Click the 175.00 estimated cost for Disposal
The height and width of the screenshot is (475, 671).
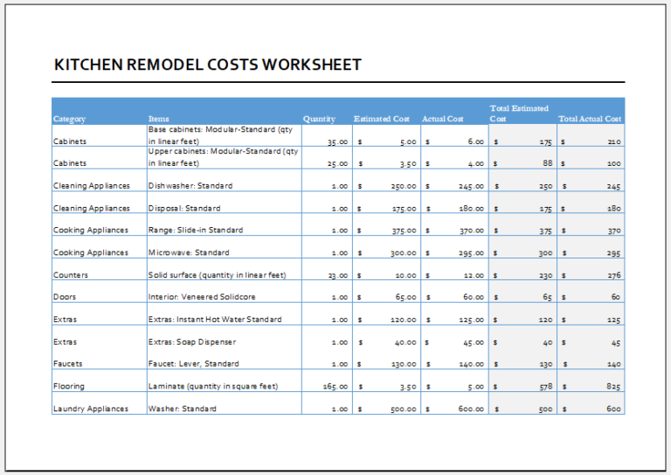pyautogui.click(x=387, y=203)
